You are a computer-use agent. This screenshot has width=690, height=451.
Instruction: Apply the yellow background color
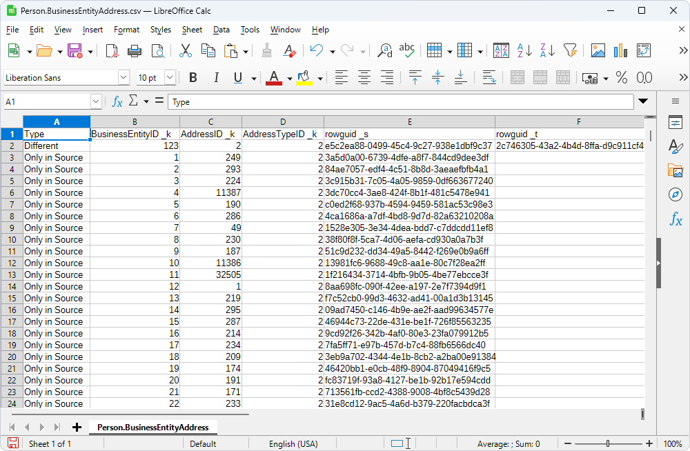304,78
